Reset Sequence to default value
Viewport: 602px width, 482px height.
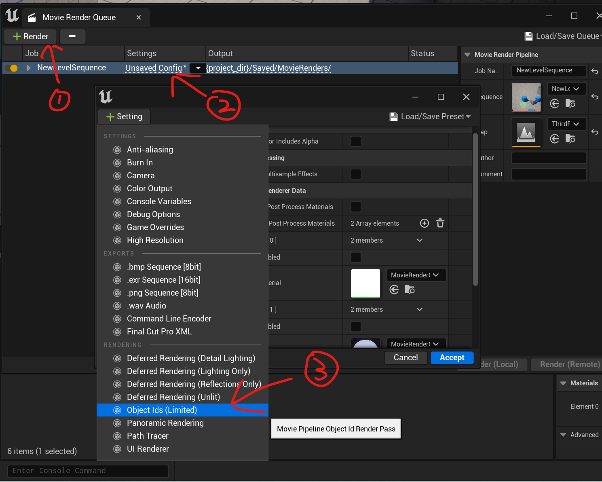pos(594,97)
